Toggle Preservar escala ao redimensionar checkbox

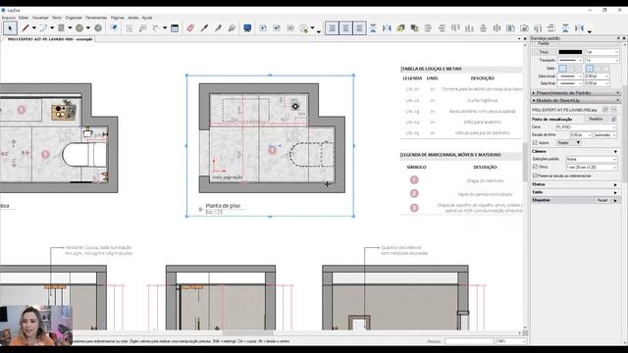tap(535, 176)
